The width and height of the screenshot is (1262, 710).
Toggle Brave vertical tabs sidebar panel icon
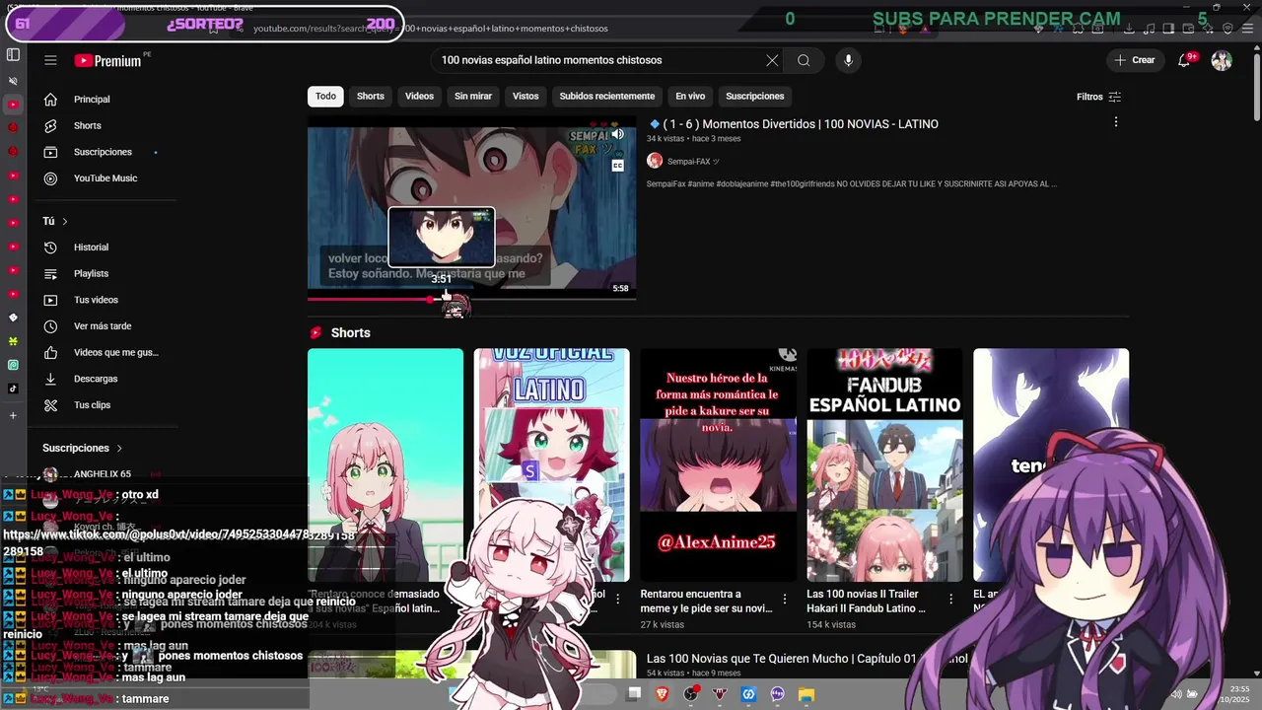(13, 55)
